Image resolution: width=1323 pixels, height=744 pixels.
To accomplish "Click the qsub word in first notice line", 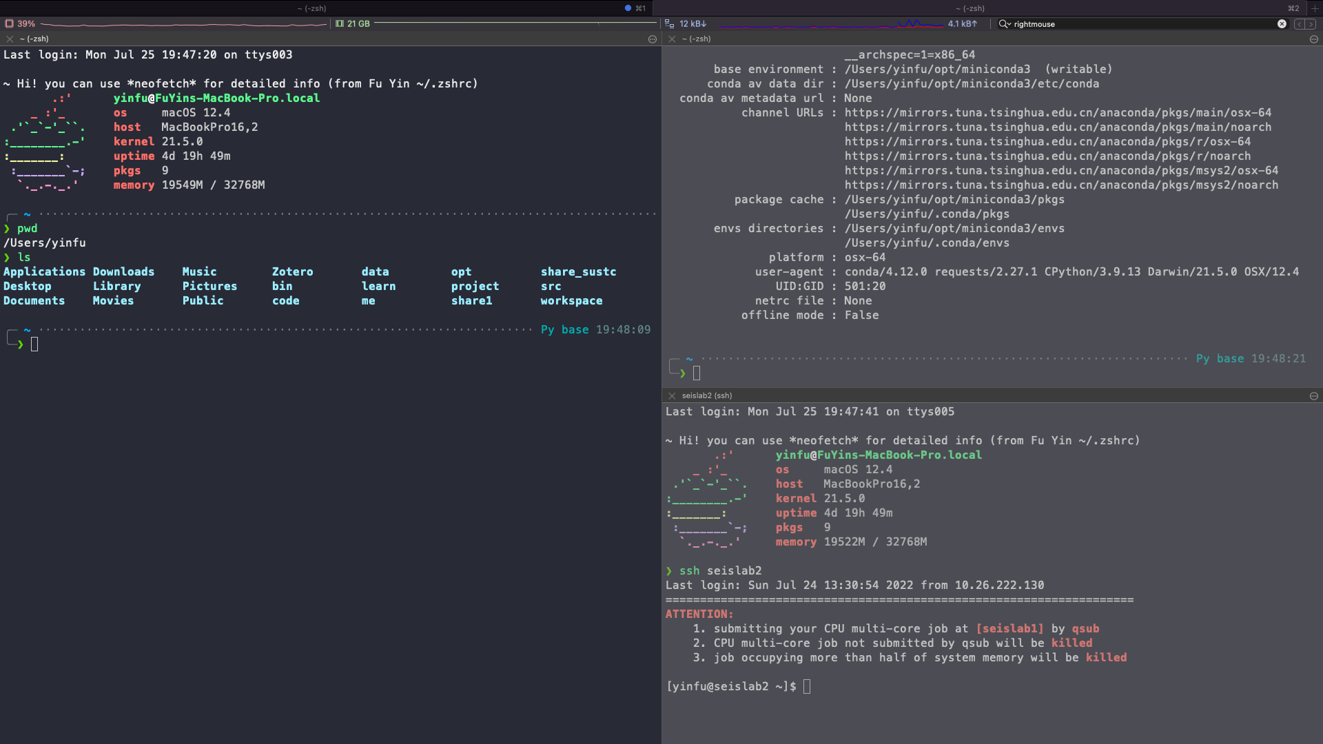I will point(1086,629).
